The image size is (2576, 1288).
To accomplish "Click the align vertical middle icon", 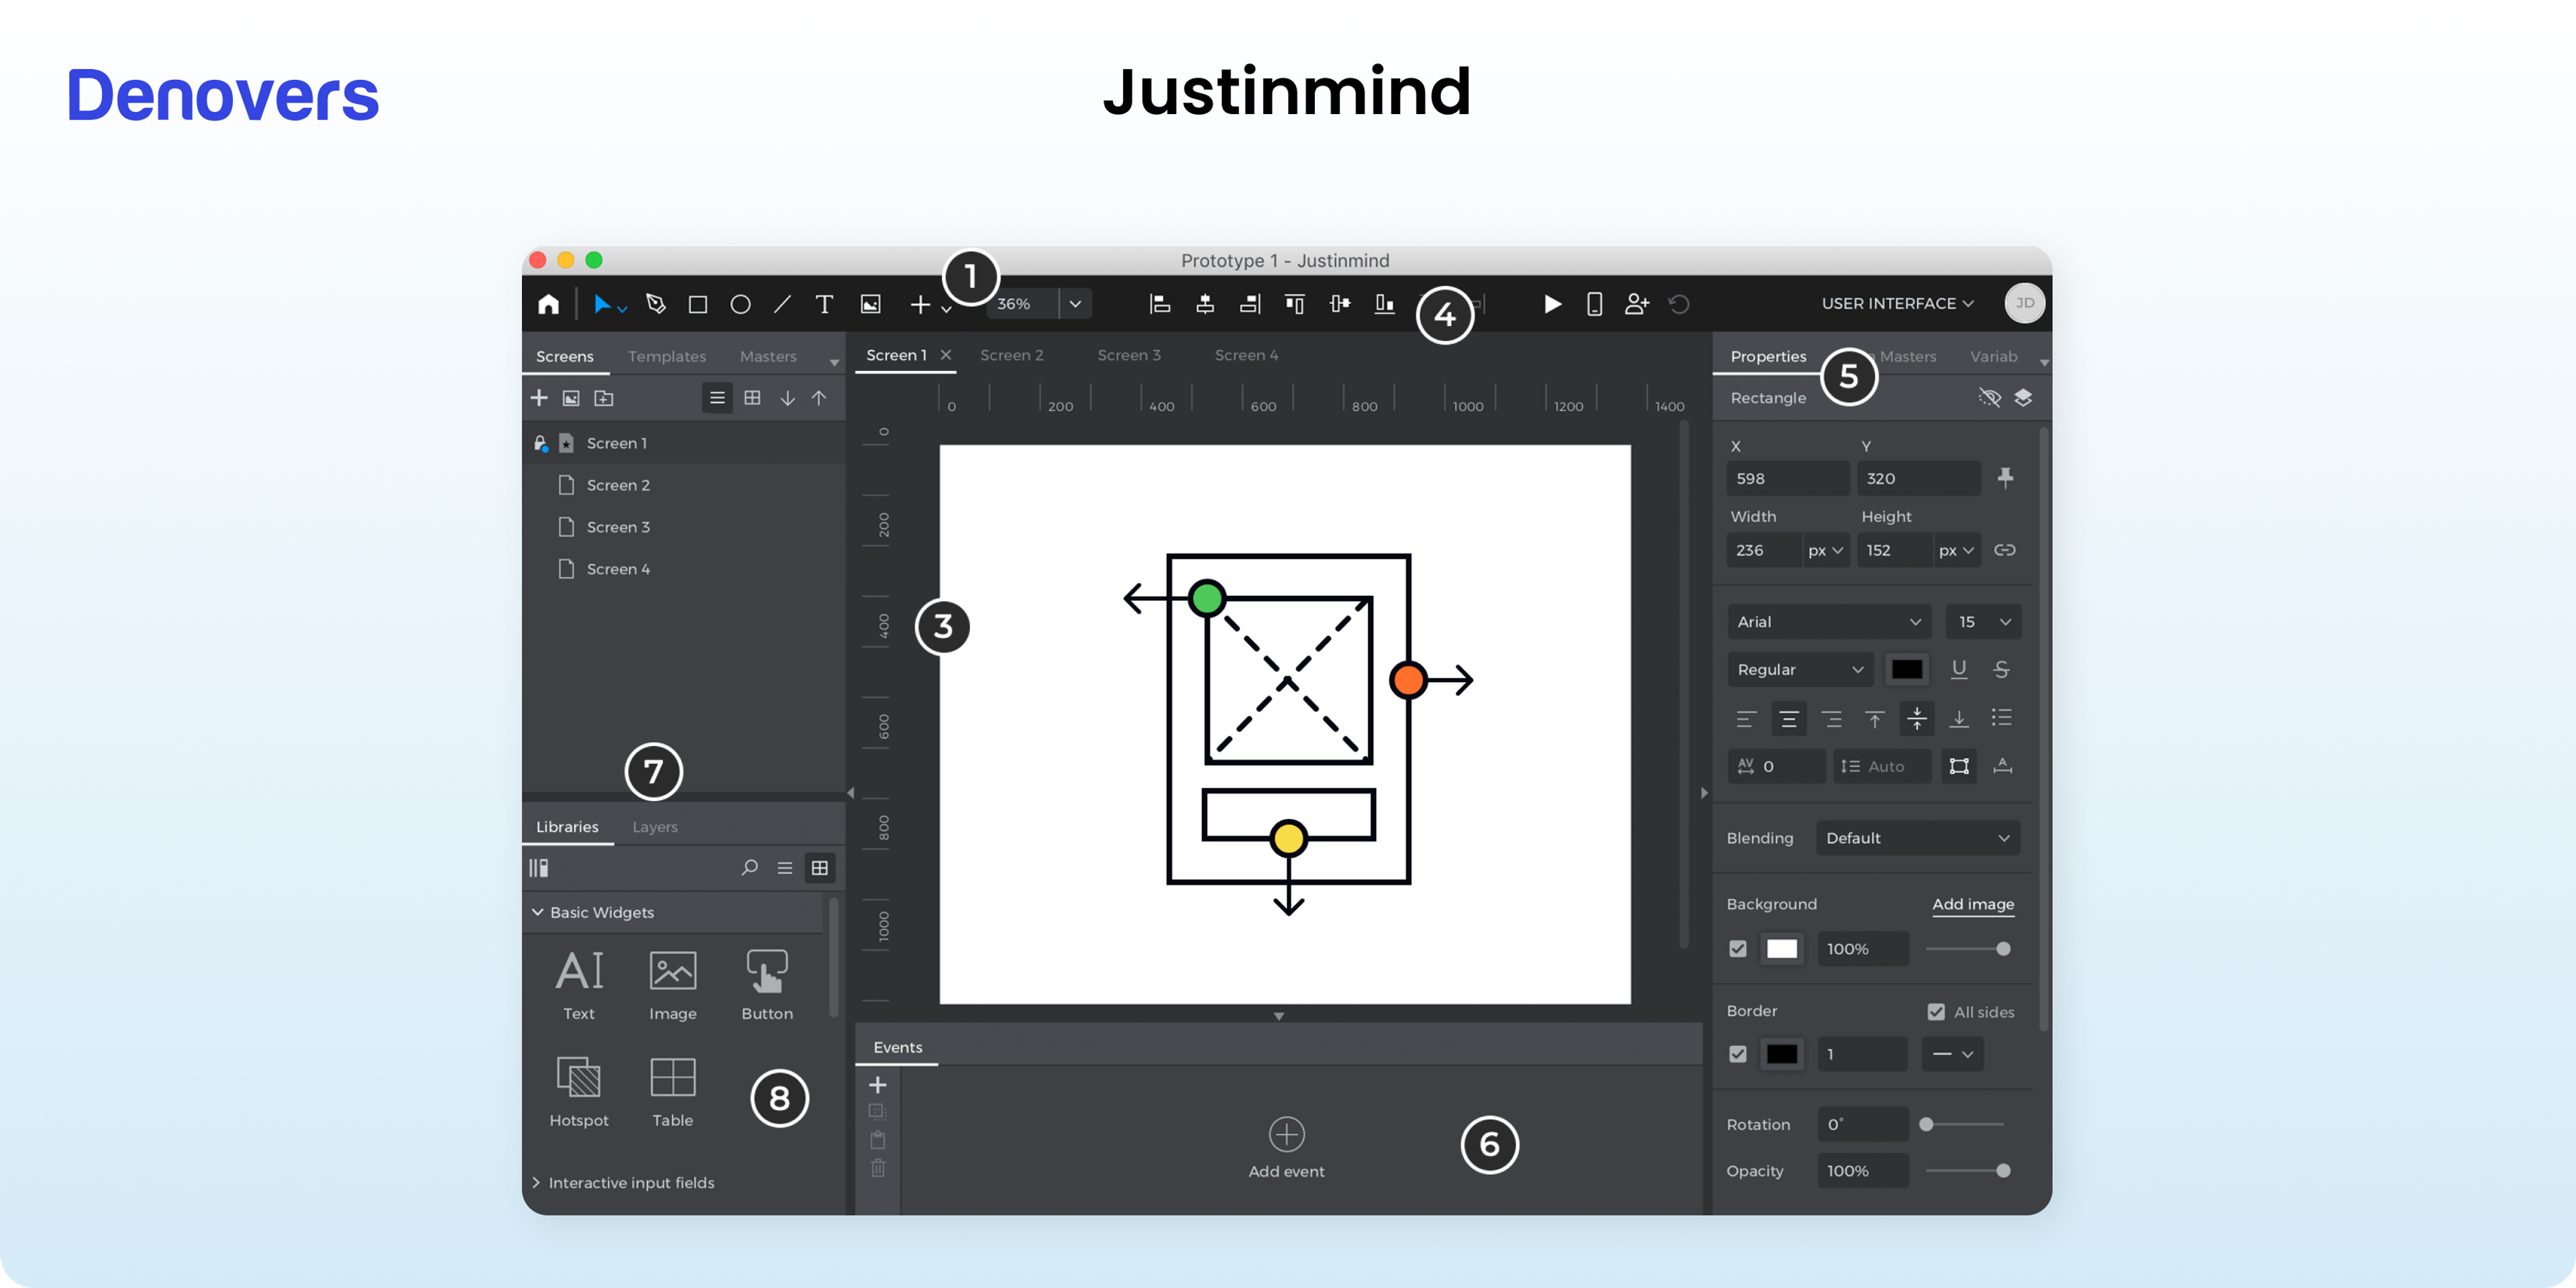I will [x=1340, y=304].
